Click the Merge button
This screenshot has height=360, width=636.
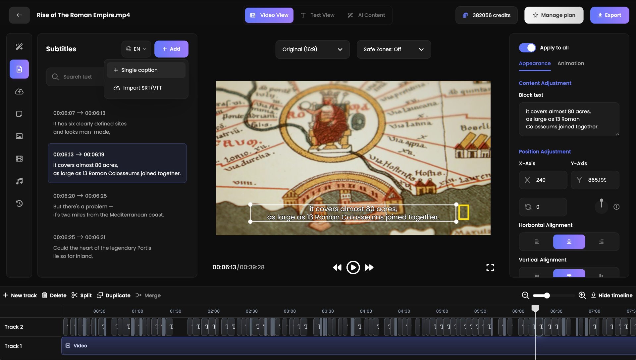(x=148, y=295)
